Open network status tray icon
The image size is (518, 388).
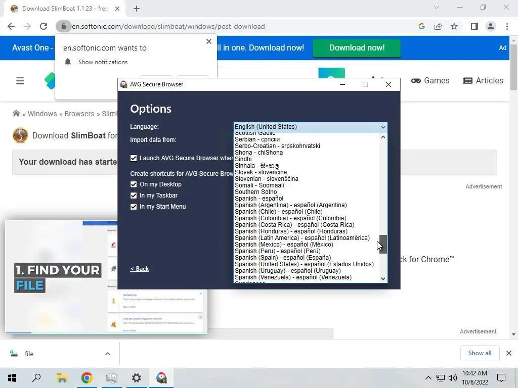[x=441, y=378]
